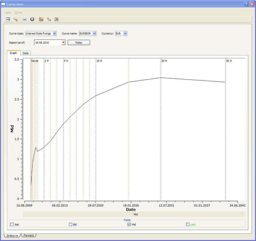Expand the Curve-name EURIBOR dropdown
This screenshot has width=256, height=241.
pos(94,33)
